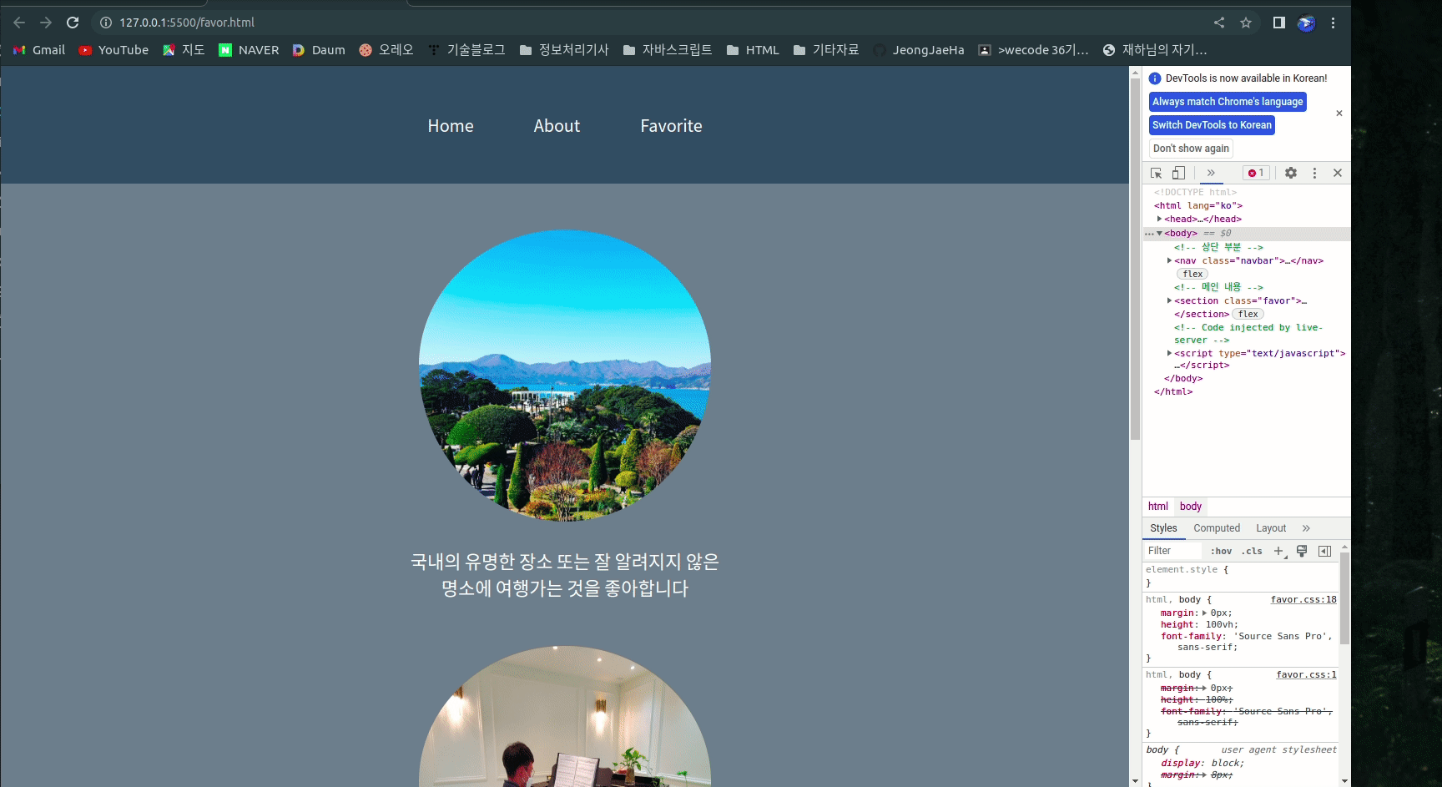Screen dimensions: 1442x787
Task: Show more DevTools panels chevron
Action: tap(1211, 173)
